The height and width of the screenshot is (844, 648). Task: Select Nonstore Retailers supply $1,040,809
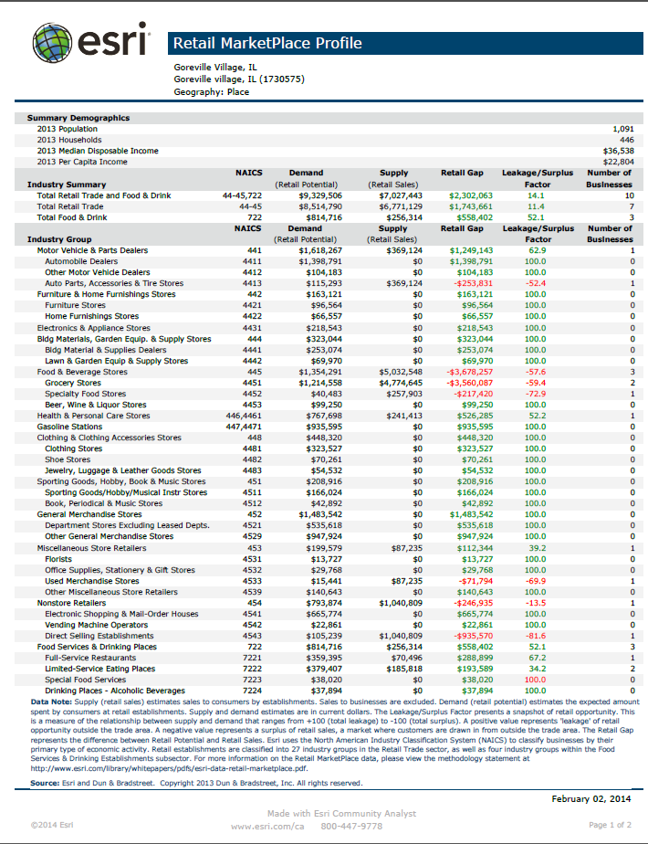point(401,604)
